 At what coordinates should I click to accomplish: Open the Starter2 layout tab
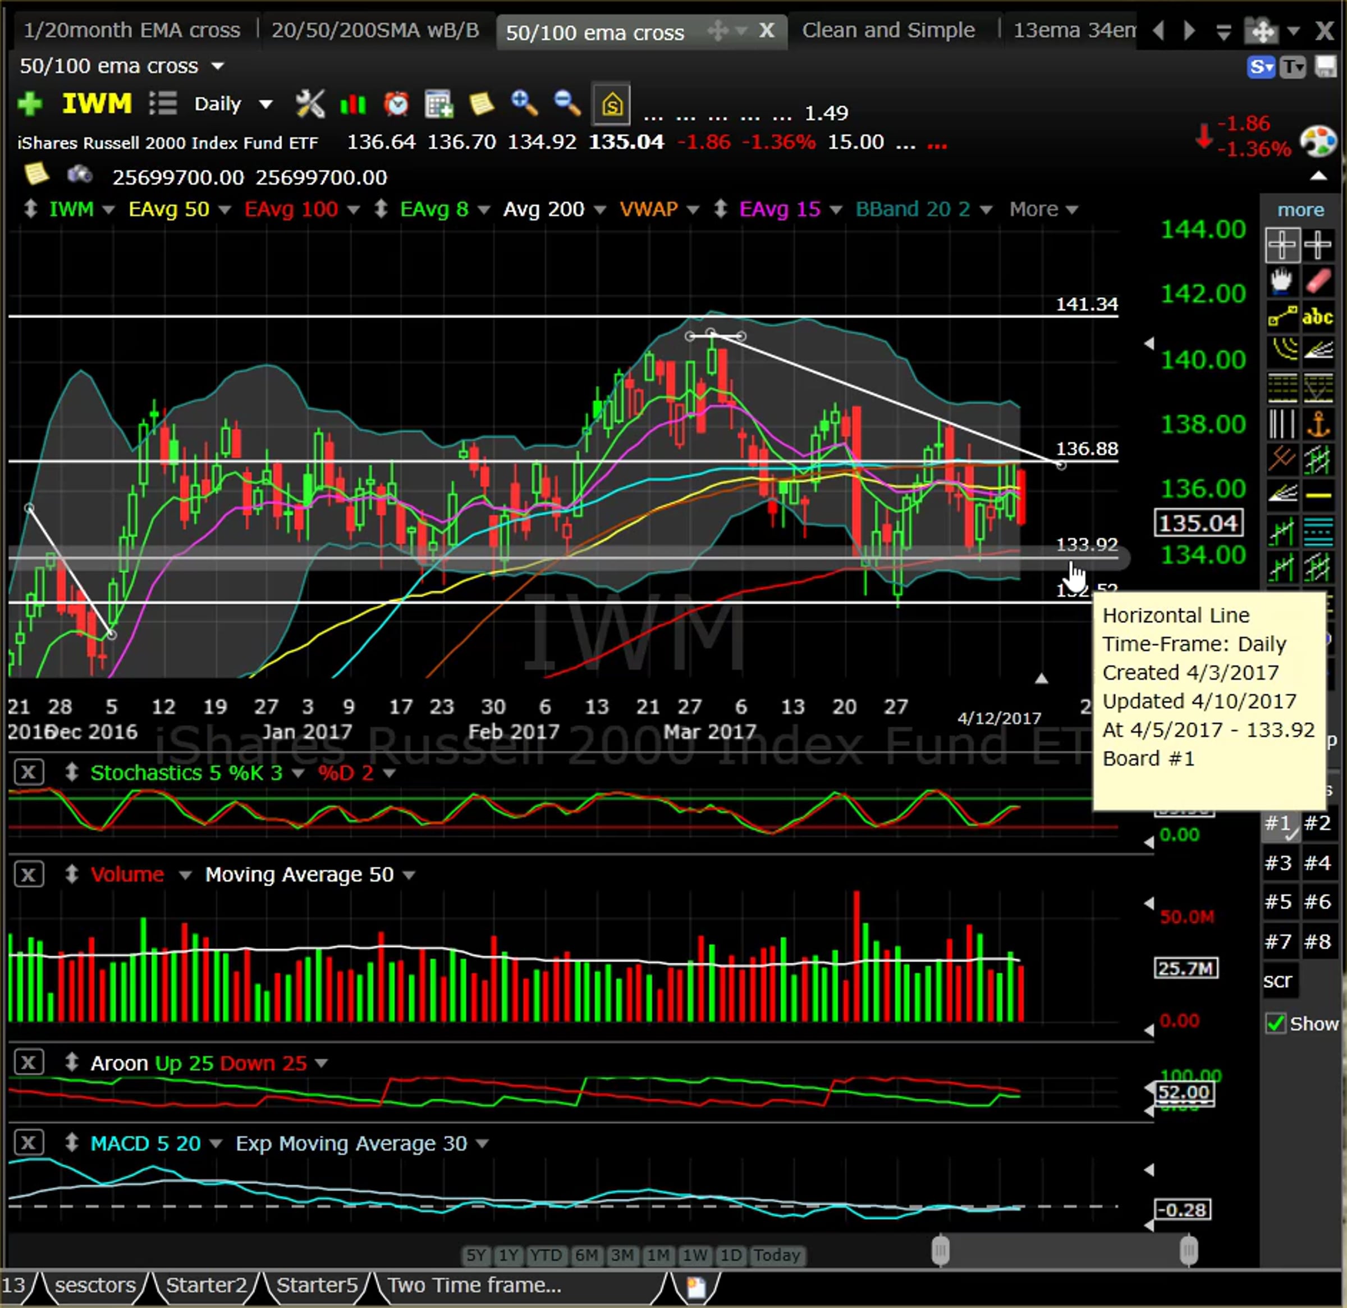point(206,1286)
